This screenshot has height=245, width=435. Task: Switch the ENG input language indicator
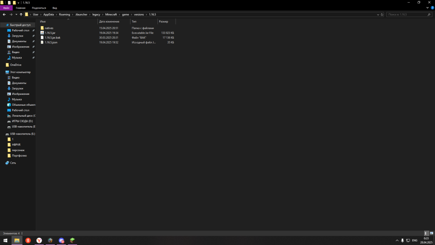(415, 241)
